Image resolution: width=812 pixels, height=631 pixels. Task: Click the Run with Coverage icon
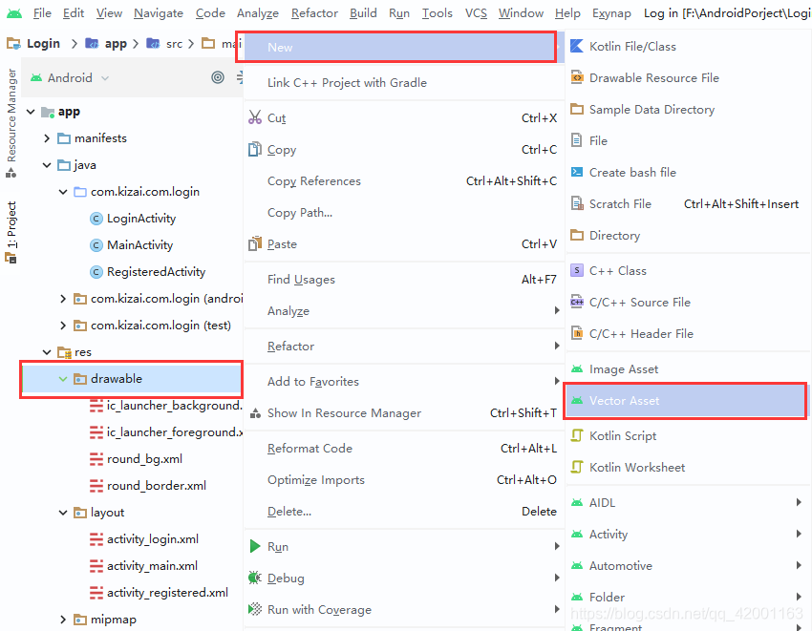point(255,609)
